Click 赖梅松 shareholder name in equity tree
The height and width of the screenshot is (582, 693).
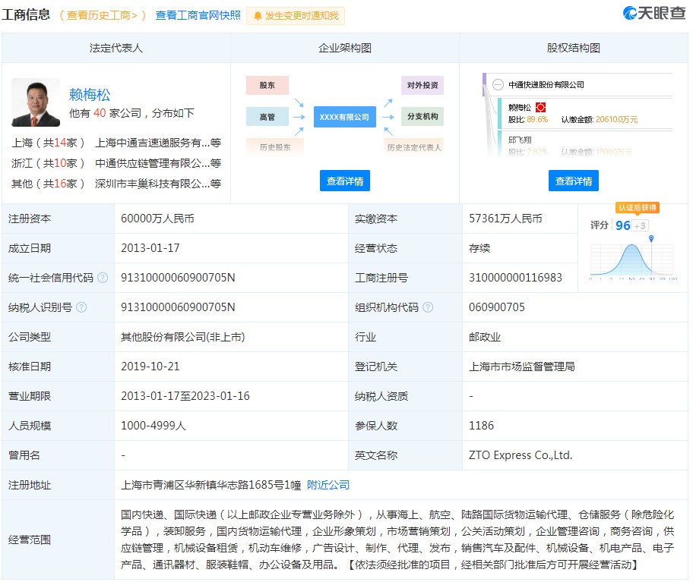click(x=520, y=107)
